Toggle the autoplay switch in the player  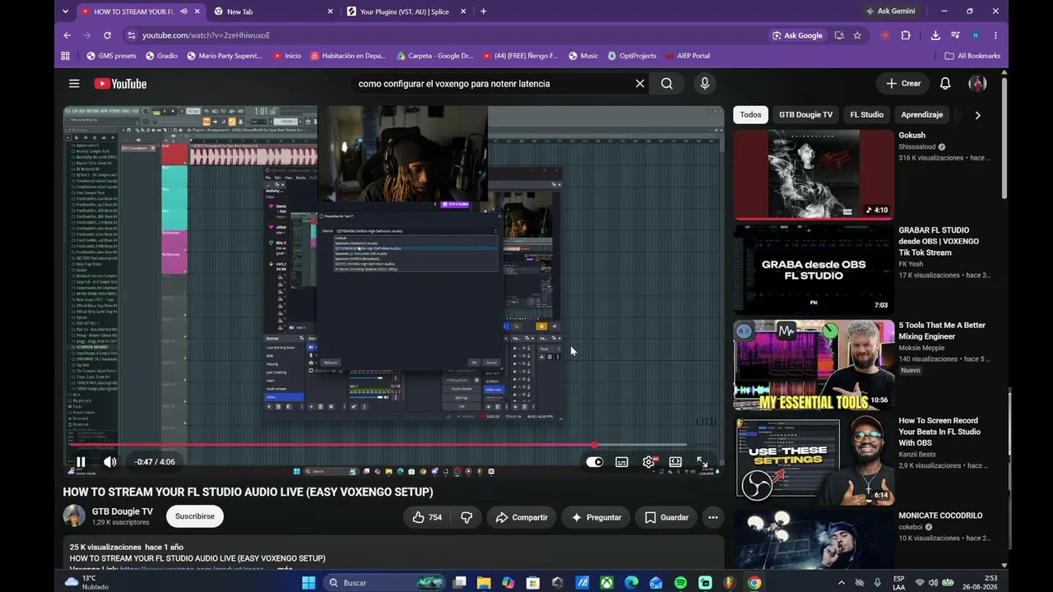(x=594, y=462)
